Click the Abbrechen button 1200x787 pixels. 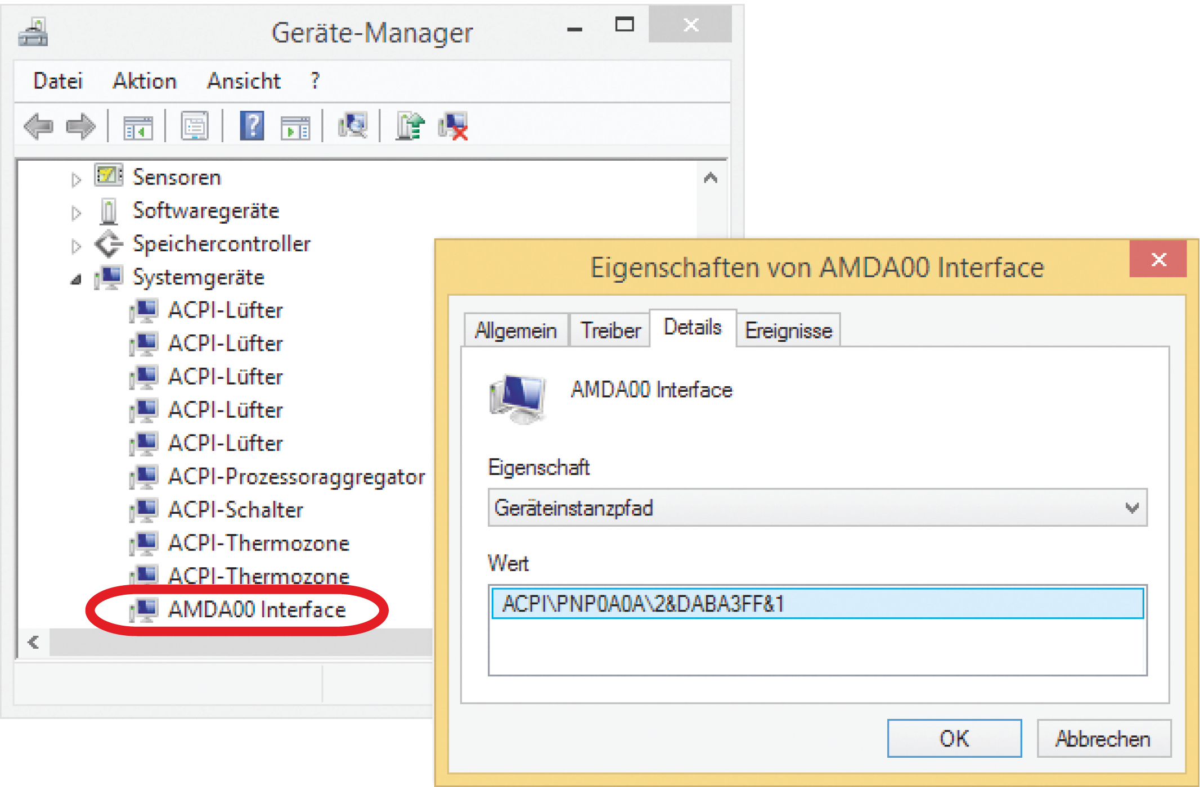1103,739
